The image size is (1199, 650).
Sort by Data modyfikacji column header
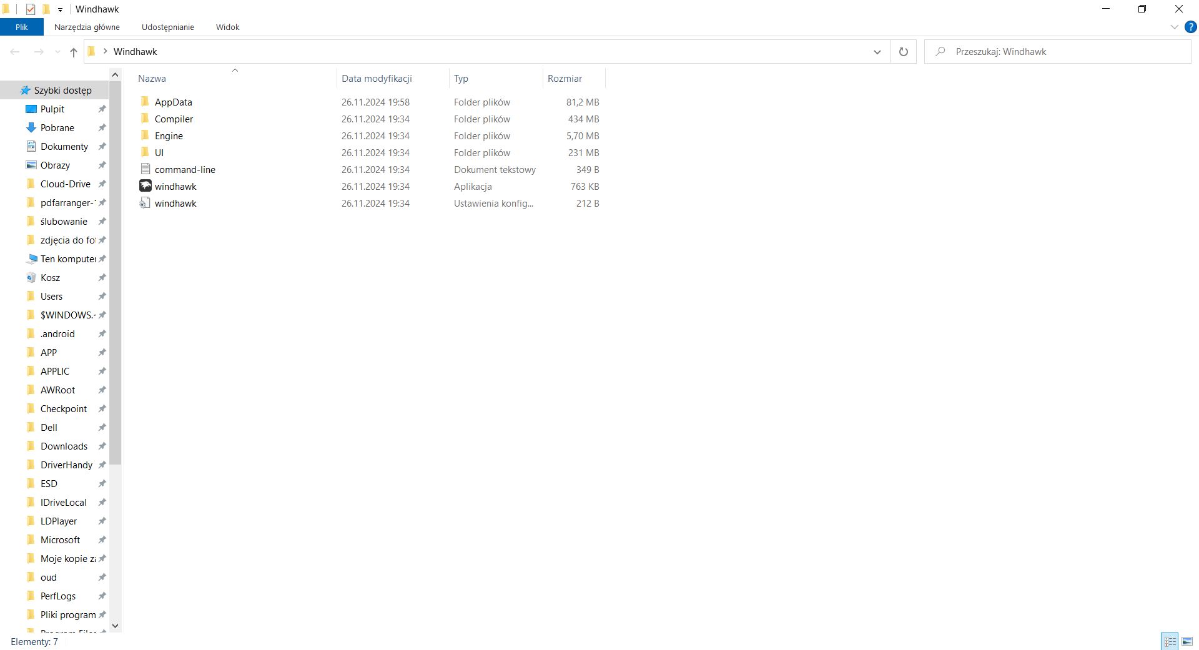tap(393, 78)
